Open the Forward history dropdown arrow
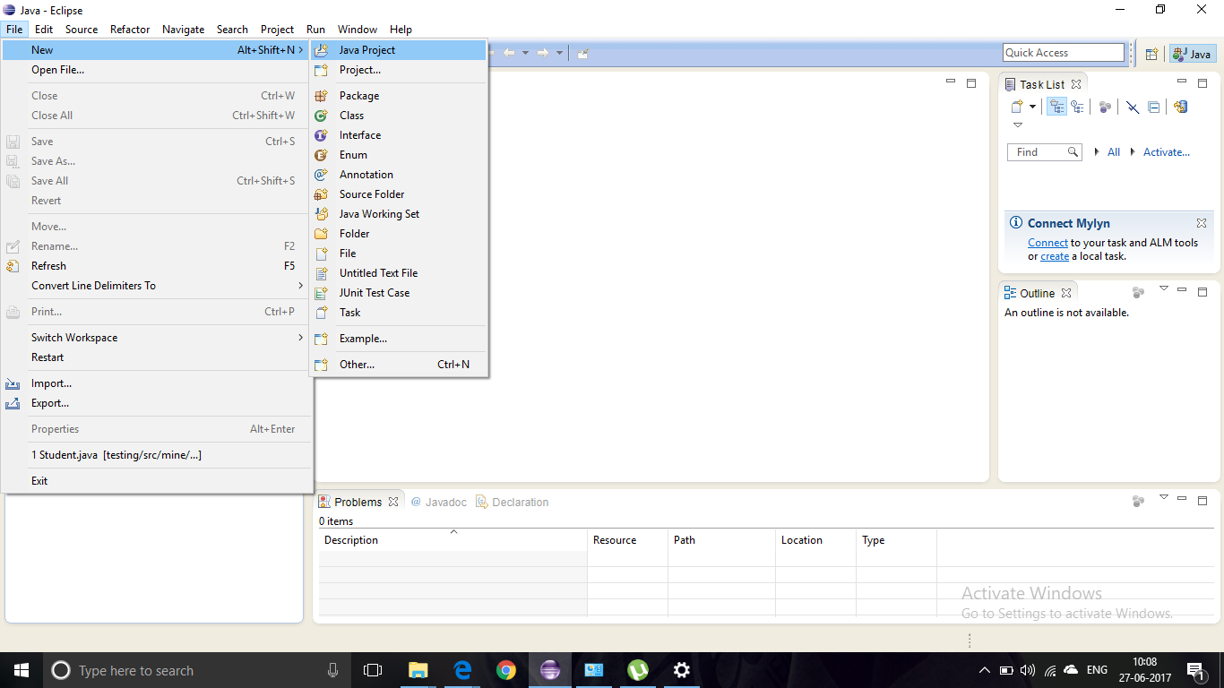 click(559, 53)
